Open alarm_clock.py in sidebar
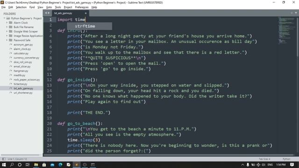Screen dimensions: 299x168 [x=22, y=49]
